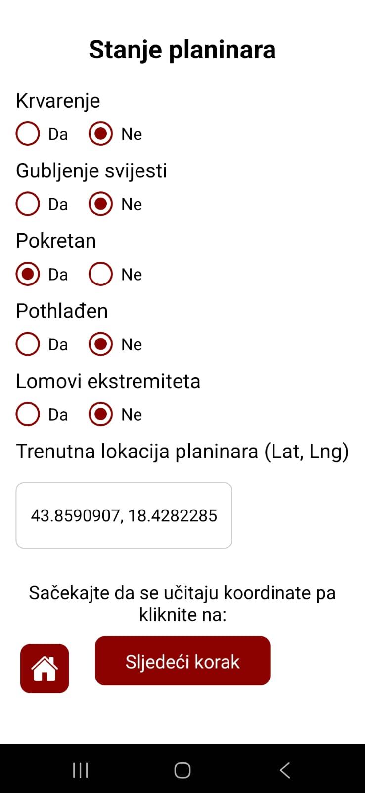
Task: Tap the back arrow in navigation bar
Action: tap(285, 770)
